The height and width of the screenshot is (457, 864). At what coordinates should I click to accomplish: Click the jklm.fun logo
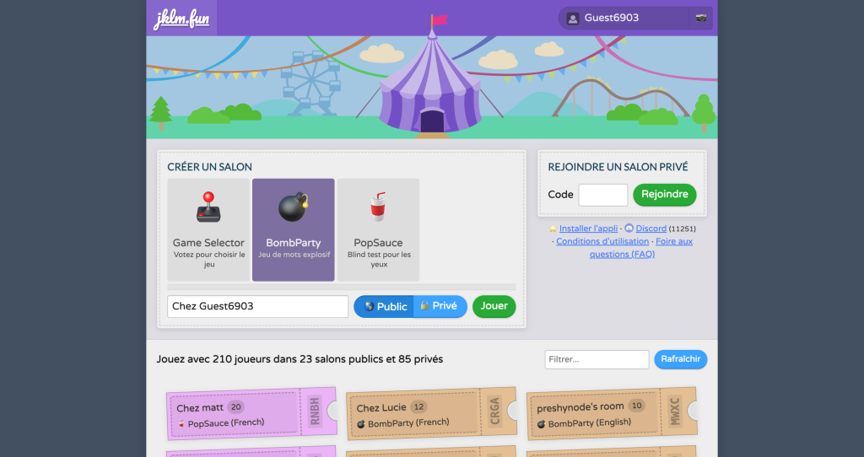pos(181,19)
